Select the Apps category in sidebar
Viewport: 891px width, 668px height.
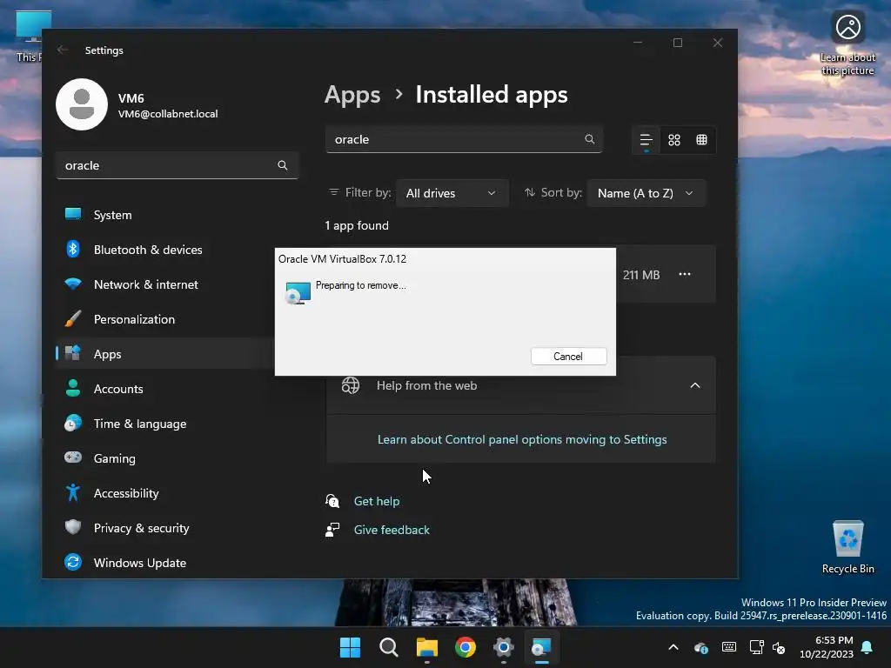tap(164, 354)
